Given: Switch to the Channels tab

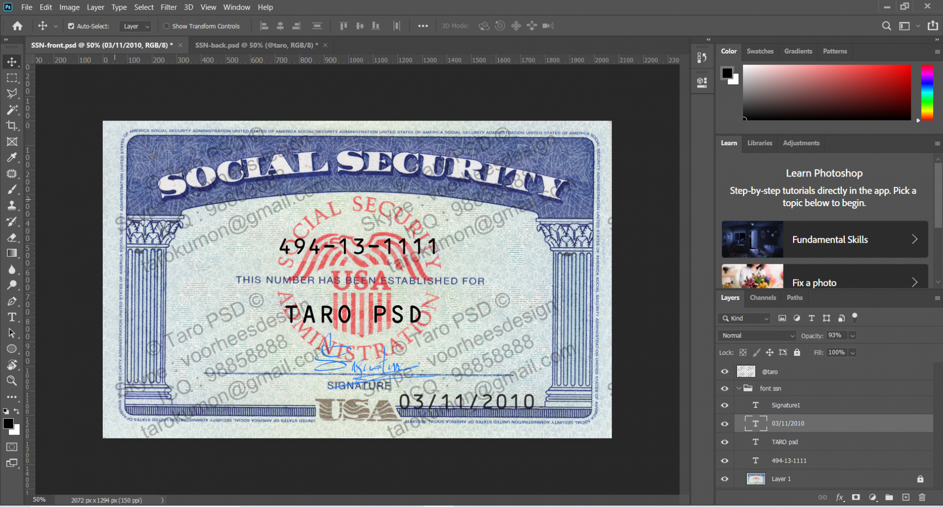Looking at the screenshot, I should (763, 297).
